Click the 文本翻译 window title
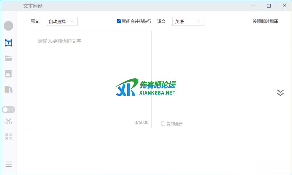Image resolution: width=292 pixels, height=175 pixels. (33, 6)
